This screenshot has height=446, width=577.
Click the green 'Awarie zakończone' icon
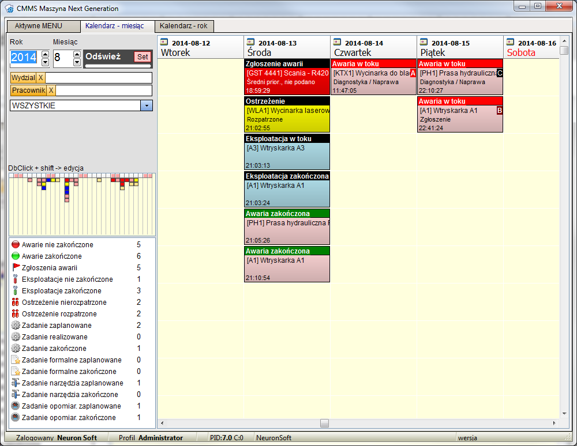(16, 256)
